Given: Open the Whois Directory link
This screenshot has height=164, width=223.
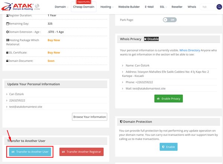Looking at the screenshot, I should point(190,50).
